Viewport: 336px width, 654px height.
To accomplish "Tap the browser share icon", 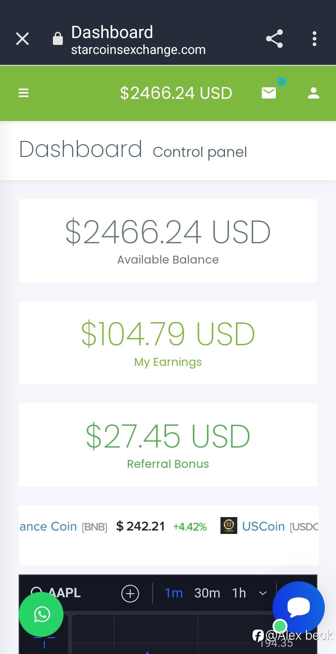I will pyautogui.click(x=274, y=39).
